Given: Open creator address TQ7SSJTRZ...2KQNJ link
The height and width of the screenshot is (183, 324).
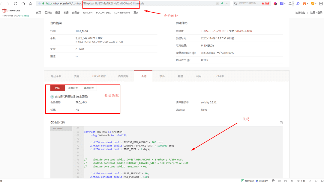Looking at the screenshot, I should (x=213, y=31).
